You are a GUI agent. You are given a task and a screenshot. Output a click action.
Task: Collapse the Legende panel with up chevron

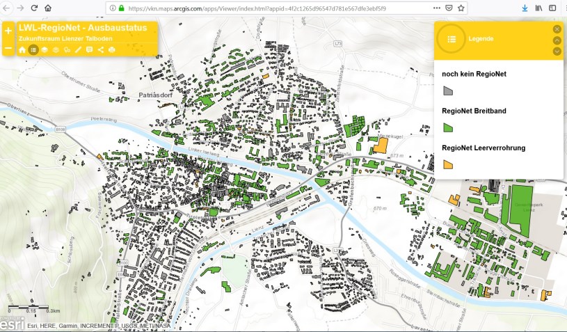(557, 40)
